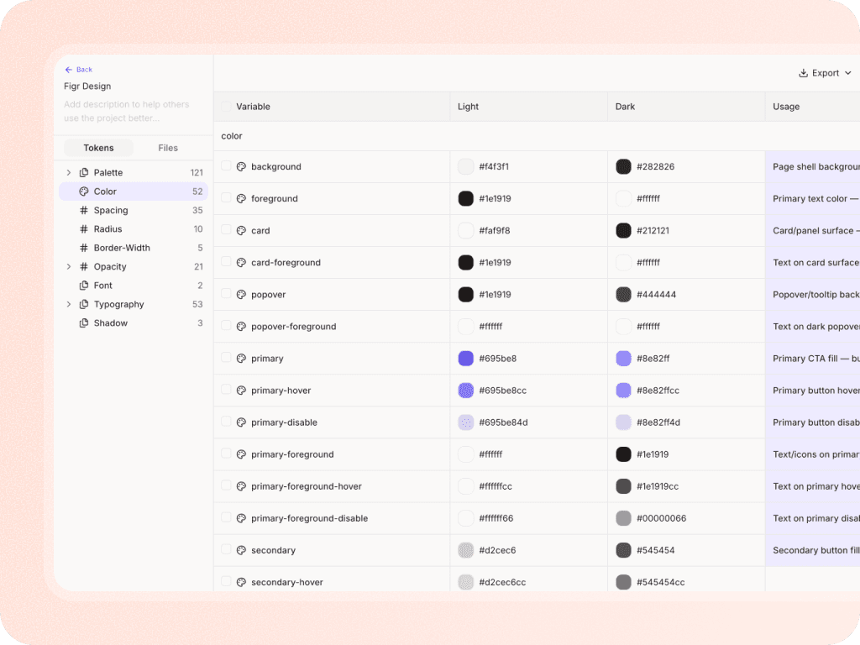
Task: Click the Dark column header
Action: [x=625, y=107]
